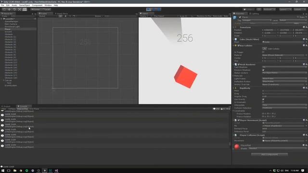
Task: Open the Account dropdown
Action: point(269,10)
